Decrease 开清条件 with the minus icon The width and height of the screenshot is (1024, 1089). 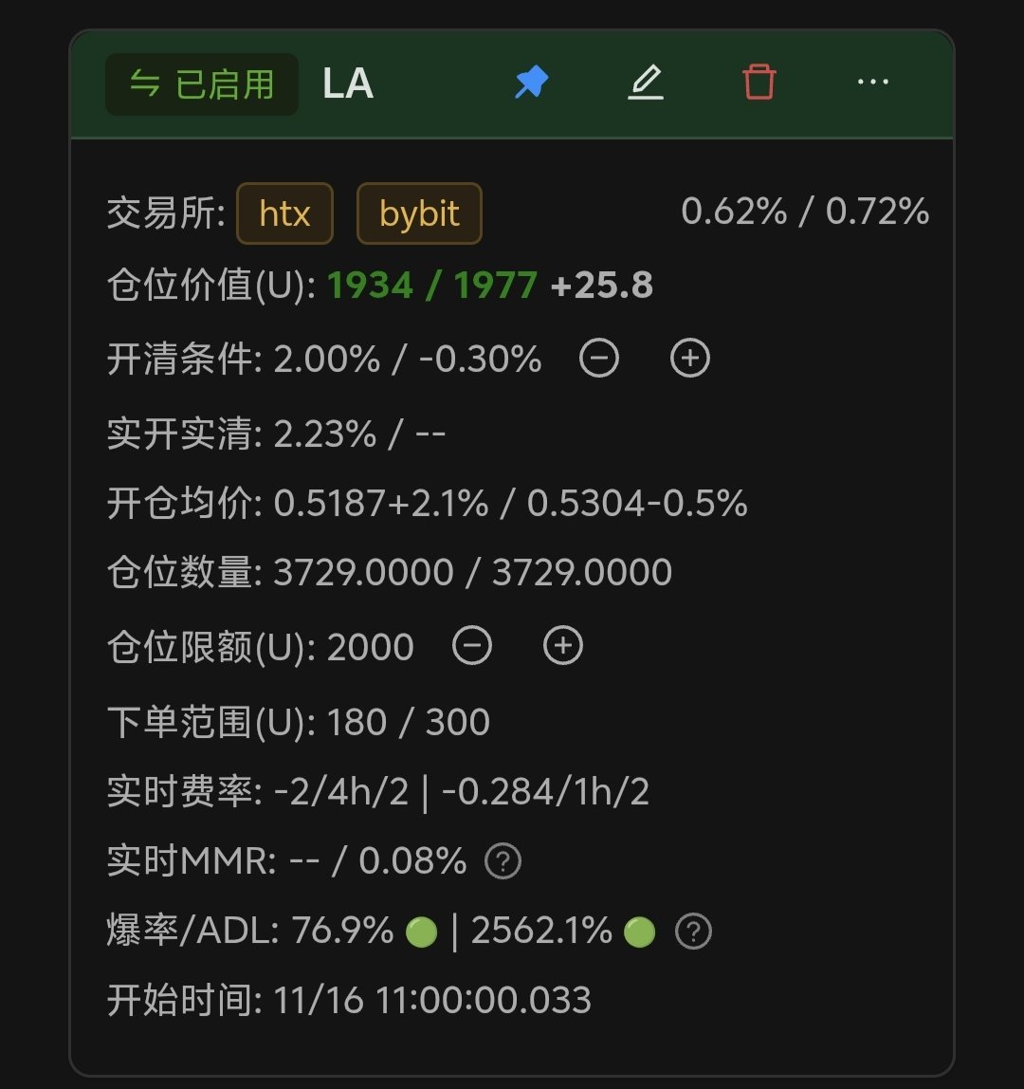click(x=599, y=359)
